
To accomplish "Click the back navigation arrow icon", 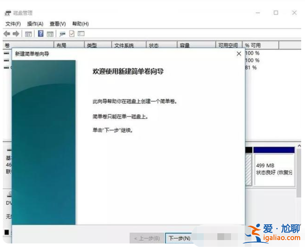I will pos(6,34).
